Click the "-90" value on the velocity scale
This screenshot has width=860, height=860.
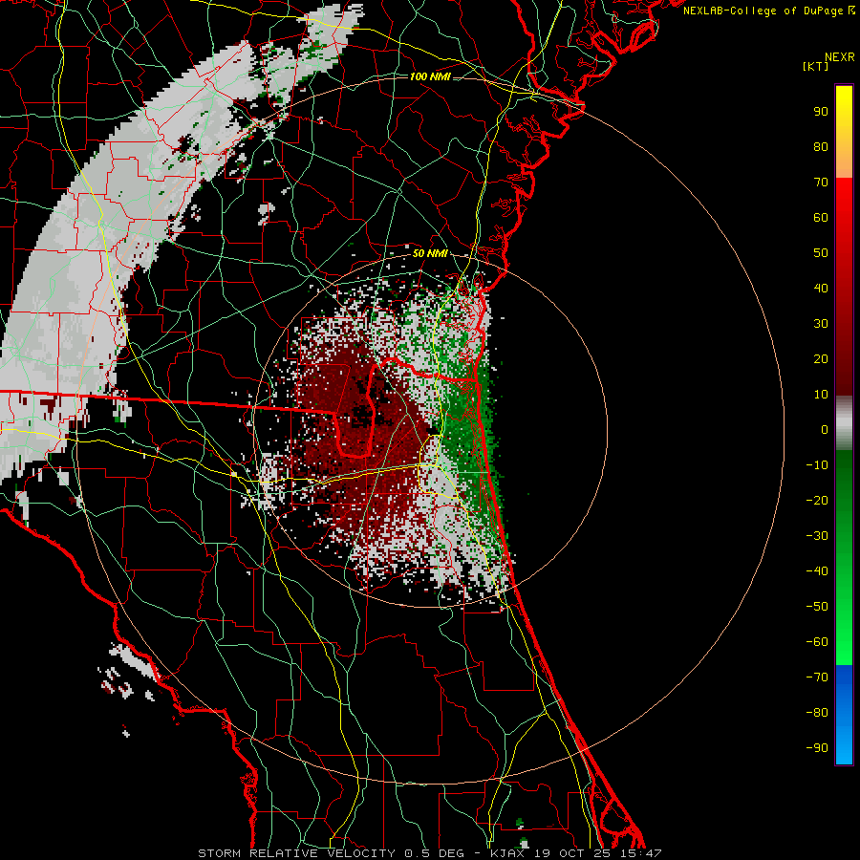point(817,748)
